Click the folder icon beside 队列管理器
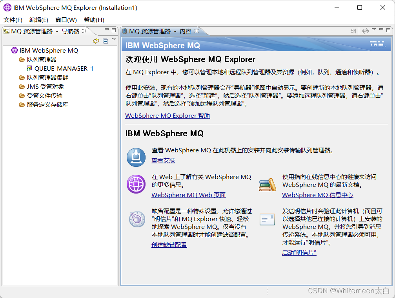This screenshot has width=395, height=298. pyautogui.click(x=22, y=60)
